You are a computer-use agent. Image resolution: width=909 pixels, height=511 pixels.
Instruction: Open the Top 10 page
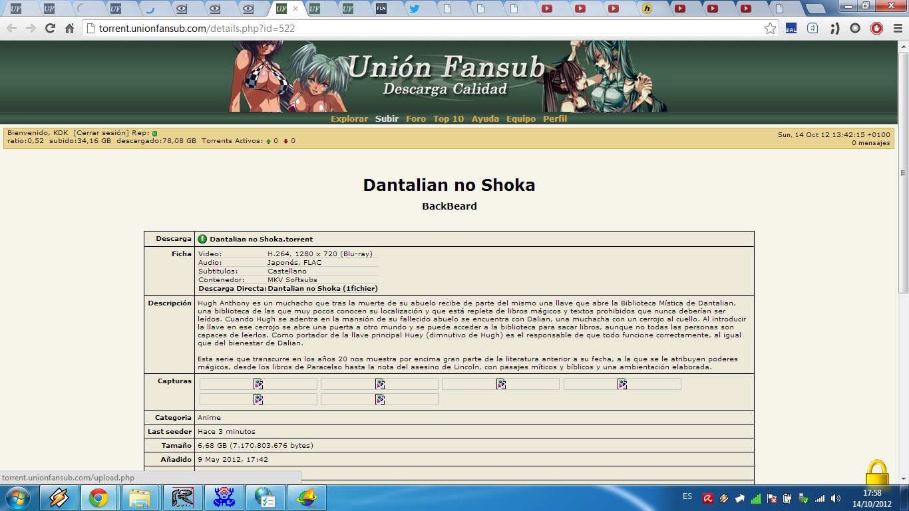pyautogui.click(x=448, y=118)
